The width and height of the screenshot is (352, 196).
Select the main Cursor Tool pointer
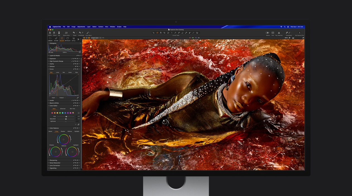(x=153, y=33)
